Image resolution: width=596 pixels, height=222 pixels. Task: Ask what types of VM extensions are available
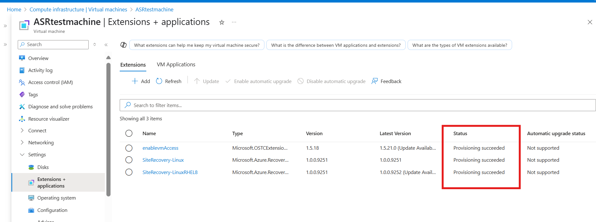(x=460, y=45)
